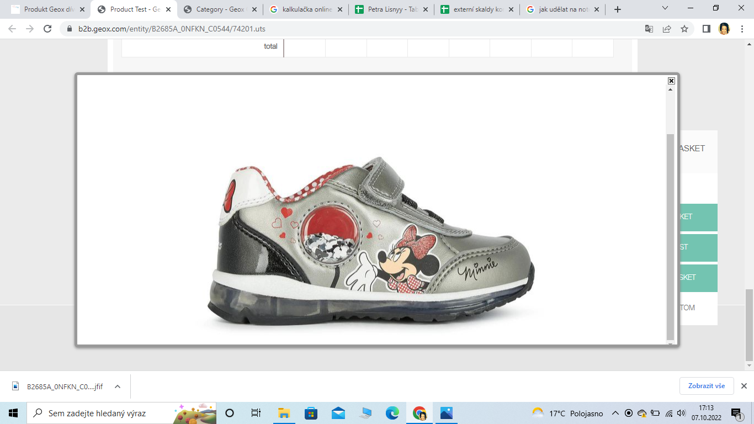
Task: Close the downloads bar
Action: pyautogui.click(x=744, y=386)
